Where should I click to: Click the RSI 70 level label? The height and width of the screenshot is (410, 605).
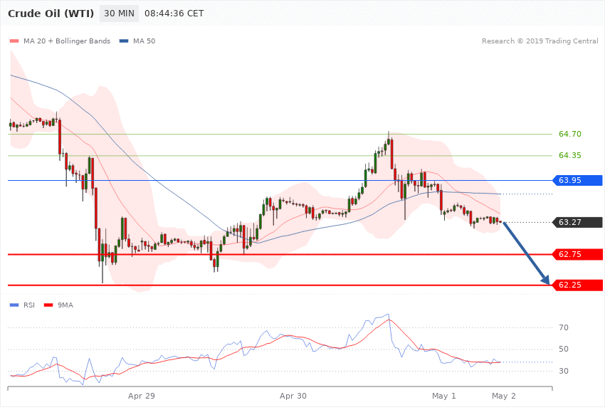click(x=564, y=327)
